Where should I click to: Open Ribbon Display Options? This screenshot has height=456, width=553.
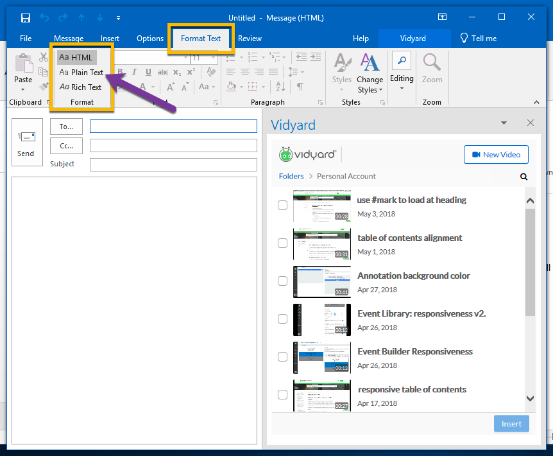coord(442,17)
